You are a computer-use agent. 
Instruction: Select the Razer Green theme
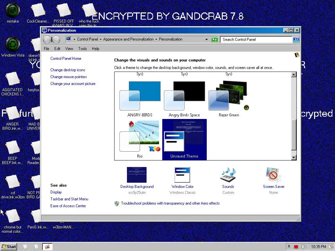[x=229, y=99]
